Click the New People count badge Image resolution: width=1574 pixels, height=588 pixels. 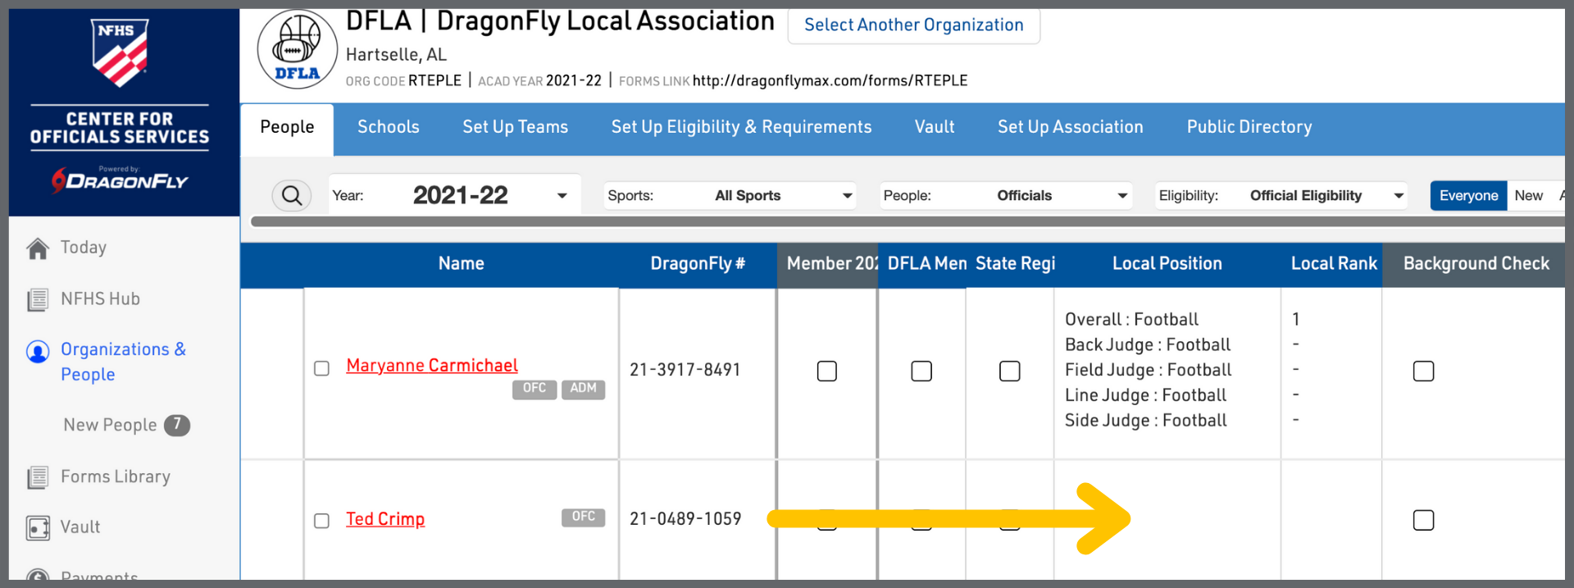[177, 425]
